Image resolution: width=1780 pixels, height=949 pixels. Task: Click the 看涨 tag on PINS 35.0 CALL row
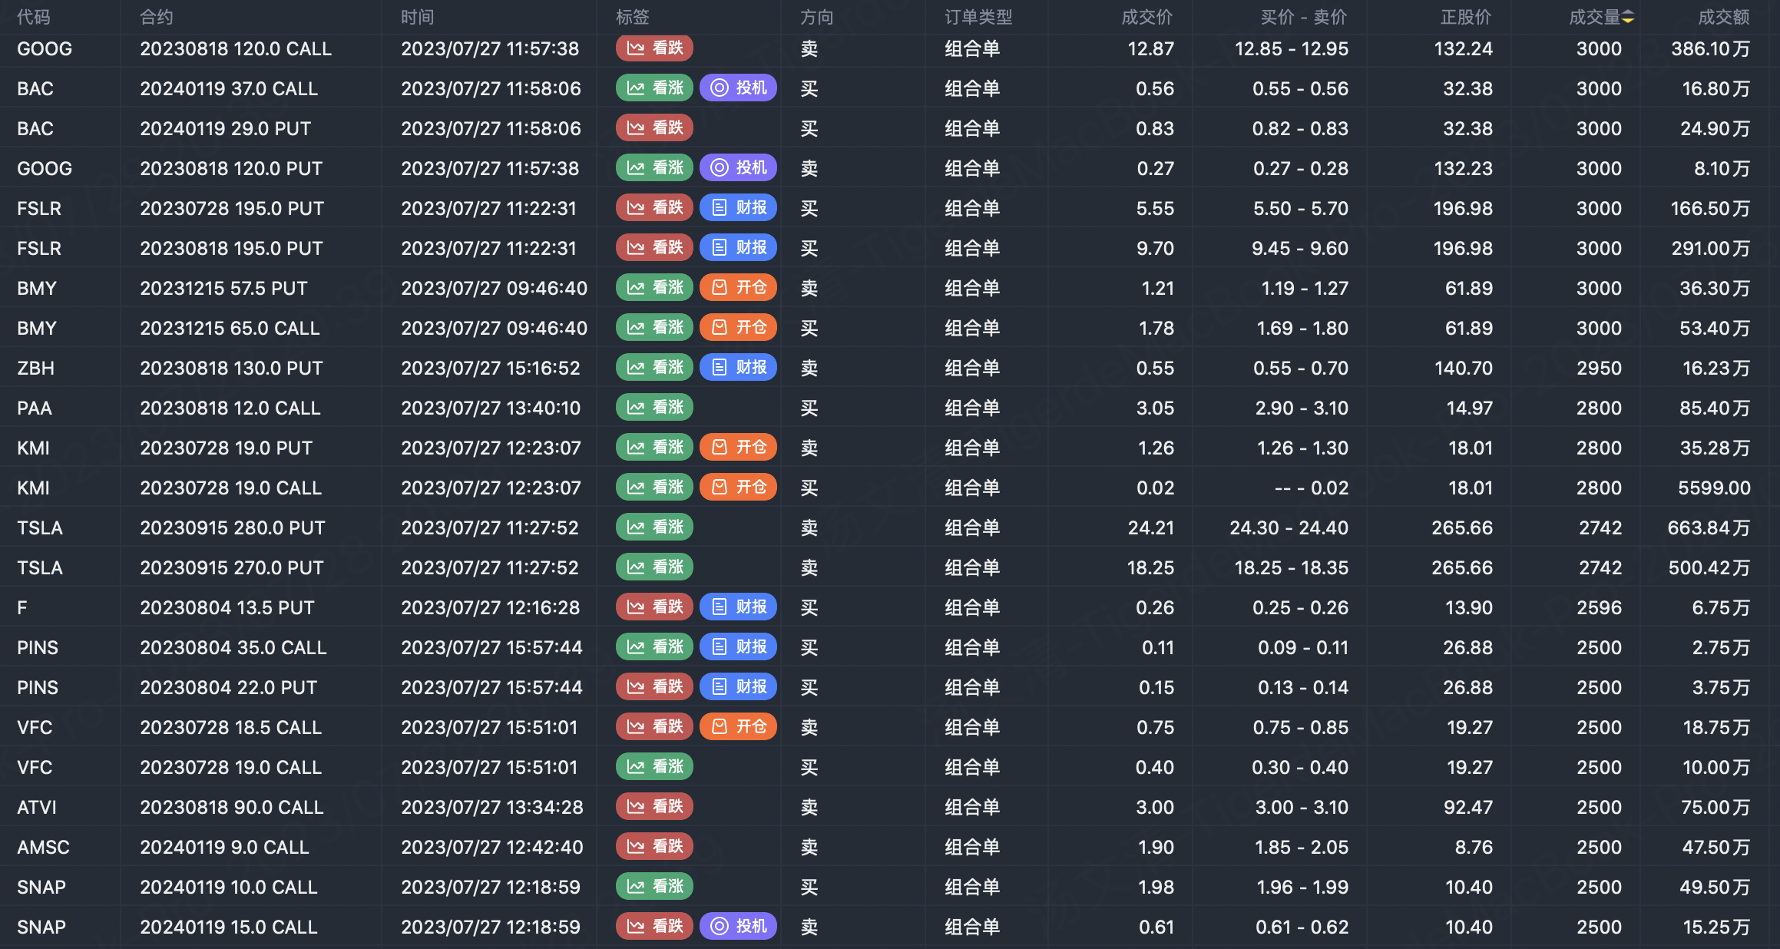pos(654,647)
